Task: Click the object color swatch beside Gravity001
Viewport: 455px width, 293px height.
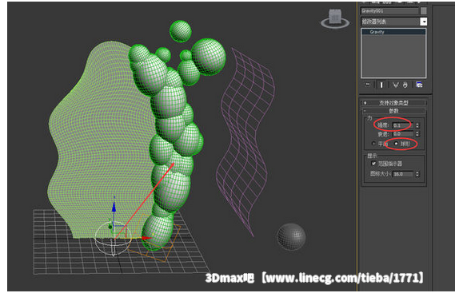Action: 424,10
